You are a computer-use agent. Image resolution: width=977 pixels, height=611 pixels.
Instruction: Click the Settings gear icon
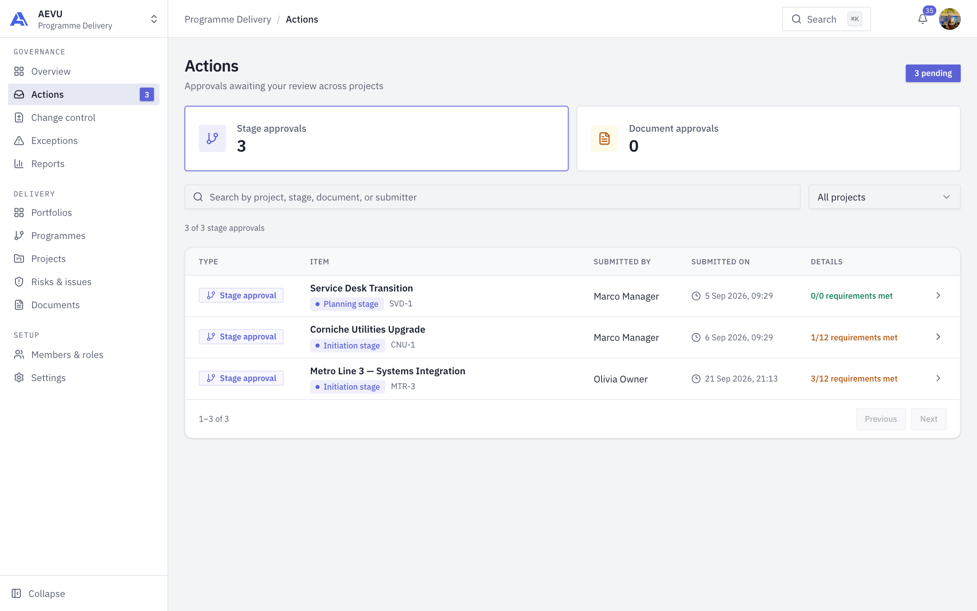(19, 378)
